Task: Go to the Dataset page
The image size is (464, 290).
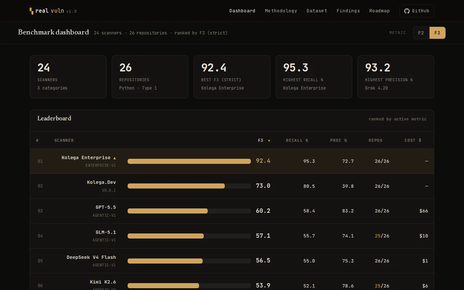Action: (317, 11)
